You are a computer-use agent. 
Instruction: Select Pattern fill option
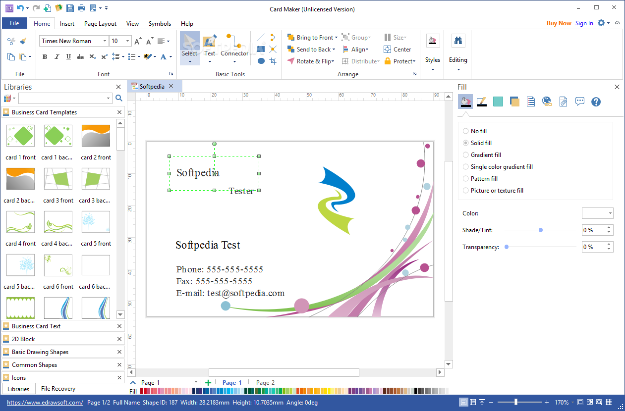pos(480,179)
